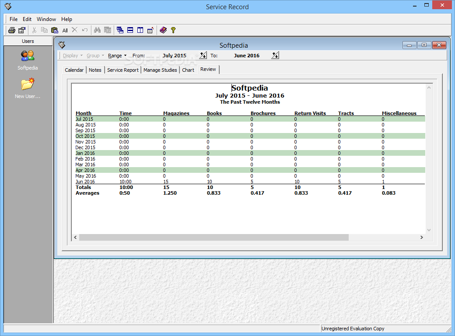Click the scroll down arrow in report
This screenshot has height=336, width=455.
coord(429,230)
